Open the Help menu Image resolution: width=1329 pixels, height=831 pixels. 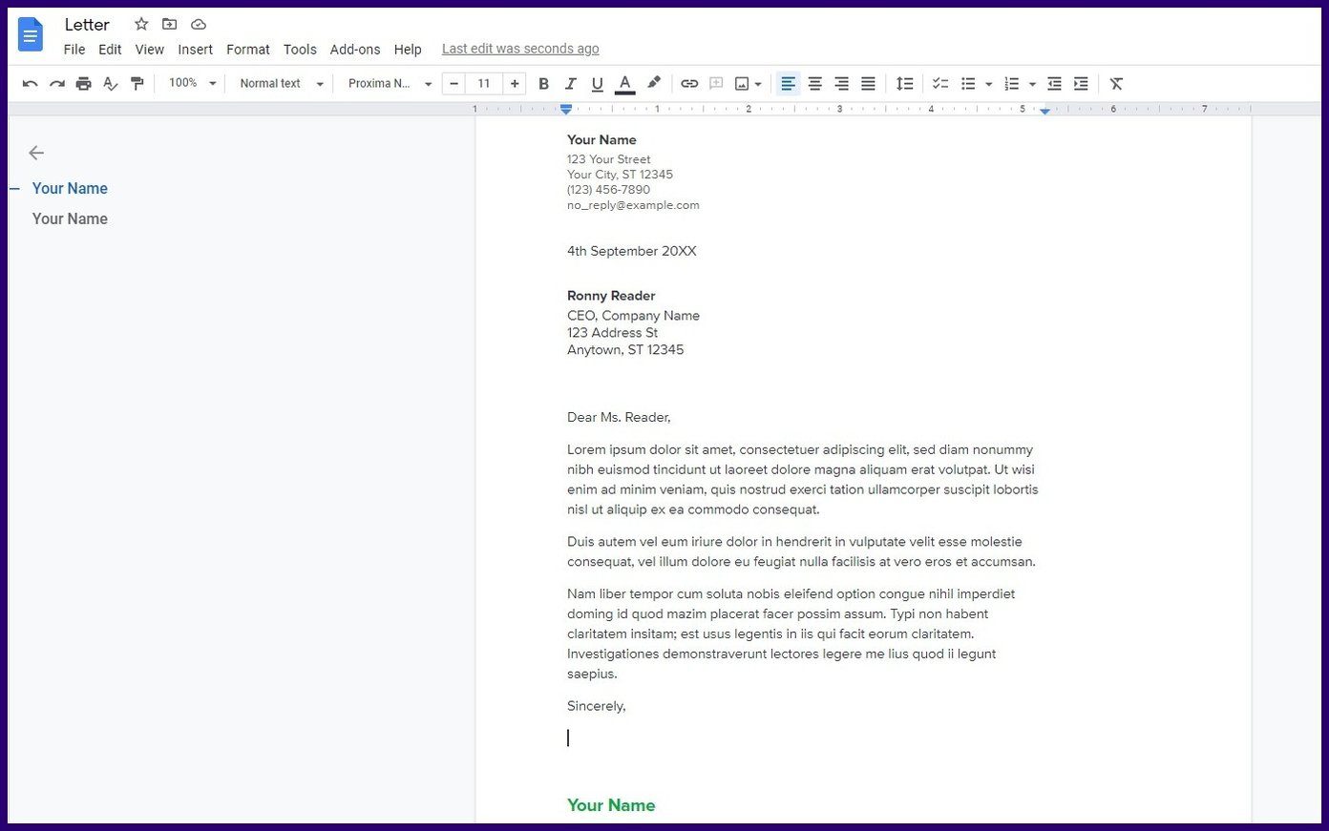tap(408, 50)
